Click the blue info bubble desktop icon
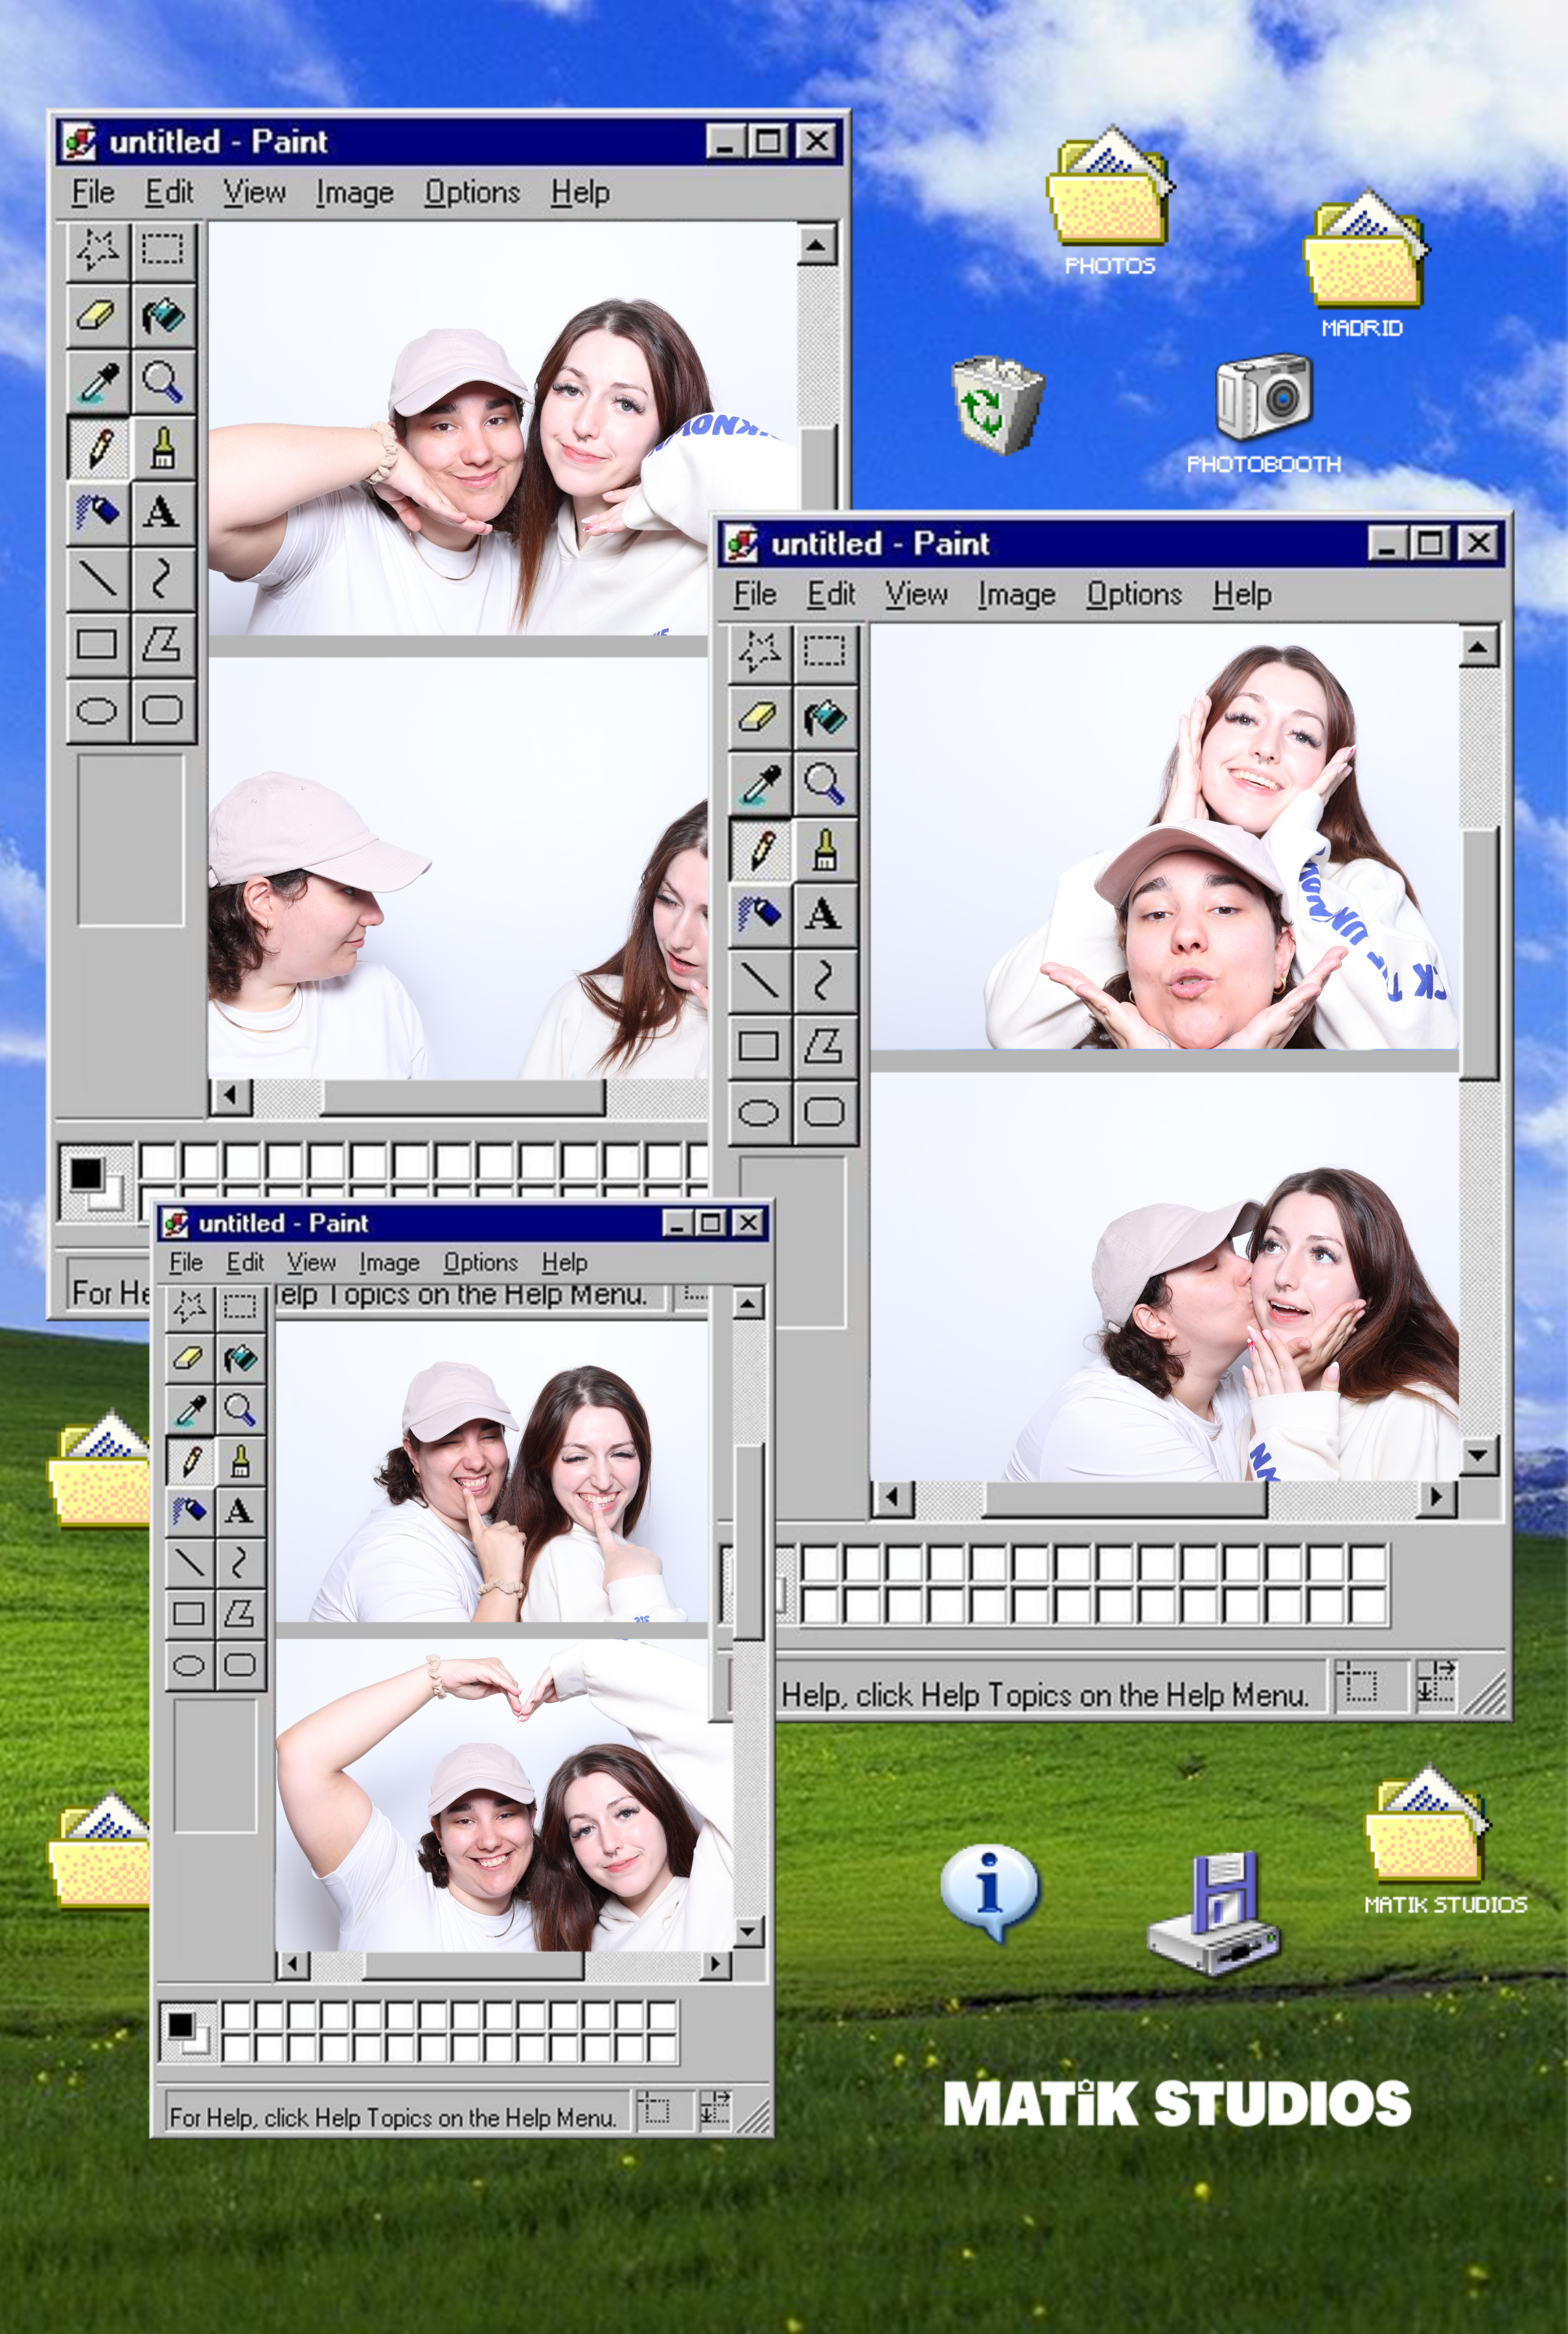 pos(990,1886)
